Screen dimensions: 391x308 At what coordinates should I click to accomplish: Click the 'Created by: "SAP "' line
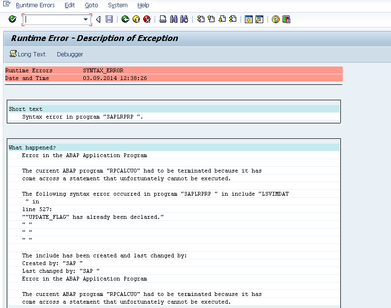[x=53, y=263]
